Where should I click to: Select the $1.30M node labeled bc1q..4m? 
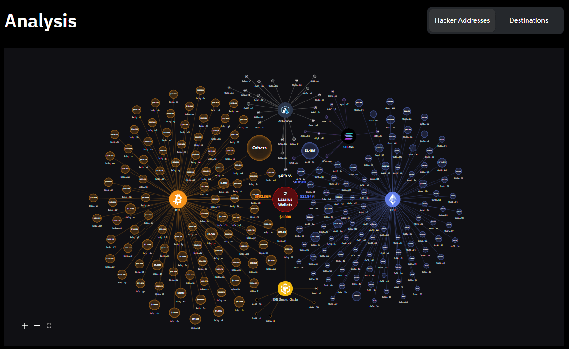click(147, 245)
